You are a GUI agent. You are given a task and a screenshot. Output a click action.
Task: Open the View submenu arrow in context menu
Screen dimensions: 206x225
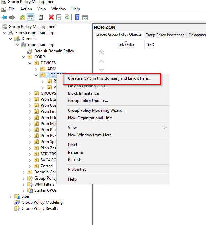coord(164,128)
